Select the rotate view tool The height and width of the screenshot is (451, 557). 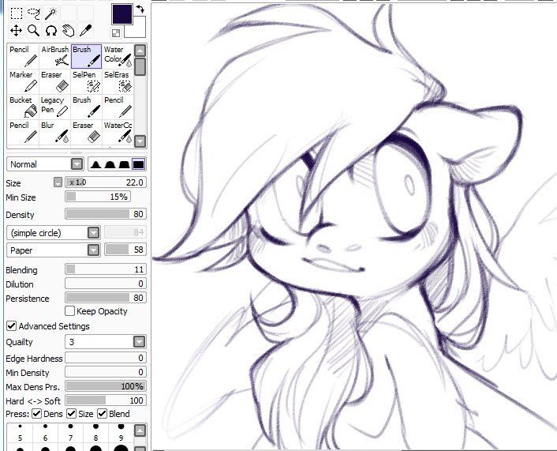(51, 31)
